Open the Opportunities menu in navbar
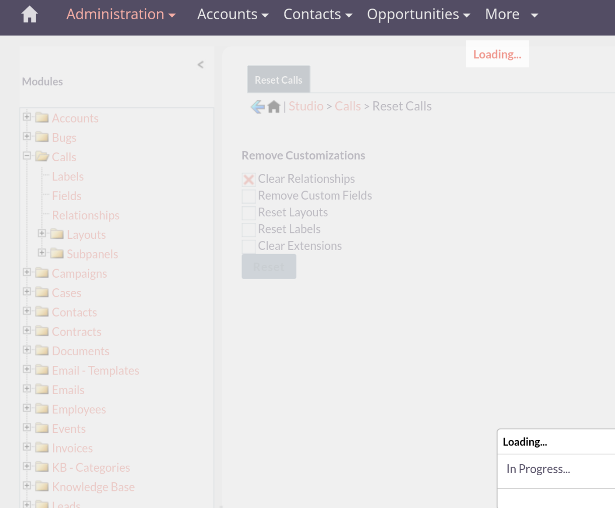This screenshot has width=615, height=508. pos(418,15)
